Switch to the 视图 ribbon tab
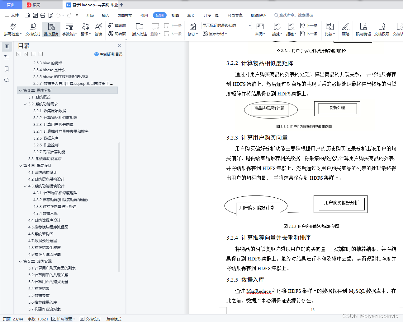This screenshot has width=403, height=322. pyautogui.click(x=175, y=15)
